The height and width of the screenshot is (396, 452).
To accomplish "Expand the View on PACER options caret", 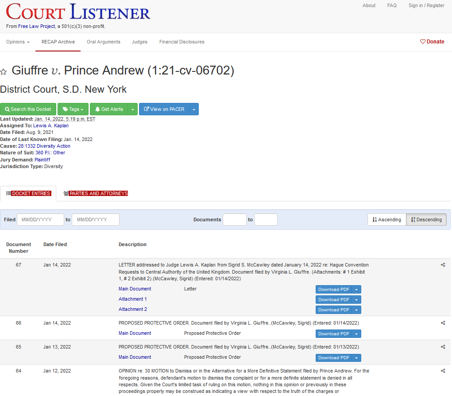I will click(194, 109).
